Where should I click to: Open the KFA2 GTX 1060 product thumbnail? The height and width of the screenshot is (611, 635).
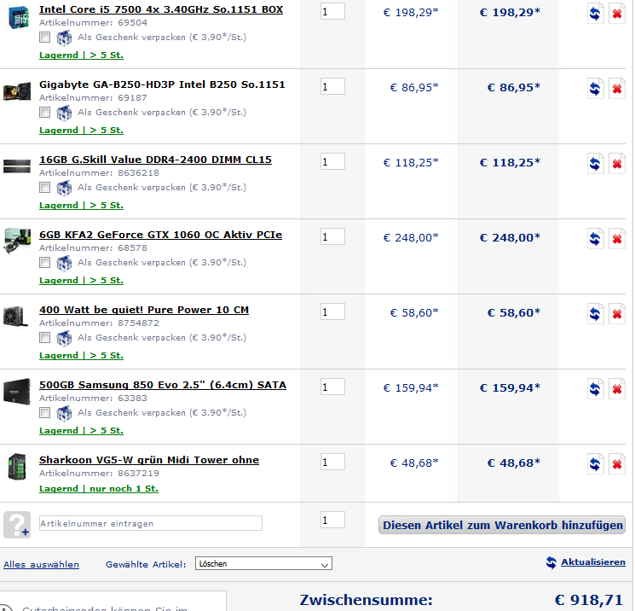(17, 241)
